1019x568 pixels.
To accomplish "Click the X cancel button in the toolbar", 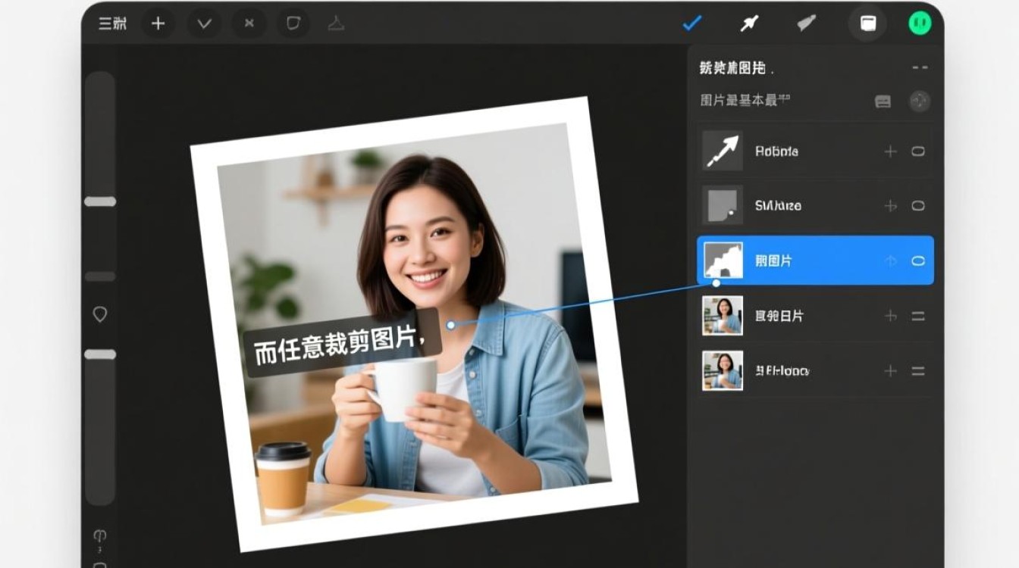I will (x=248, y=23).
